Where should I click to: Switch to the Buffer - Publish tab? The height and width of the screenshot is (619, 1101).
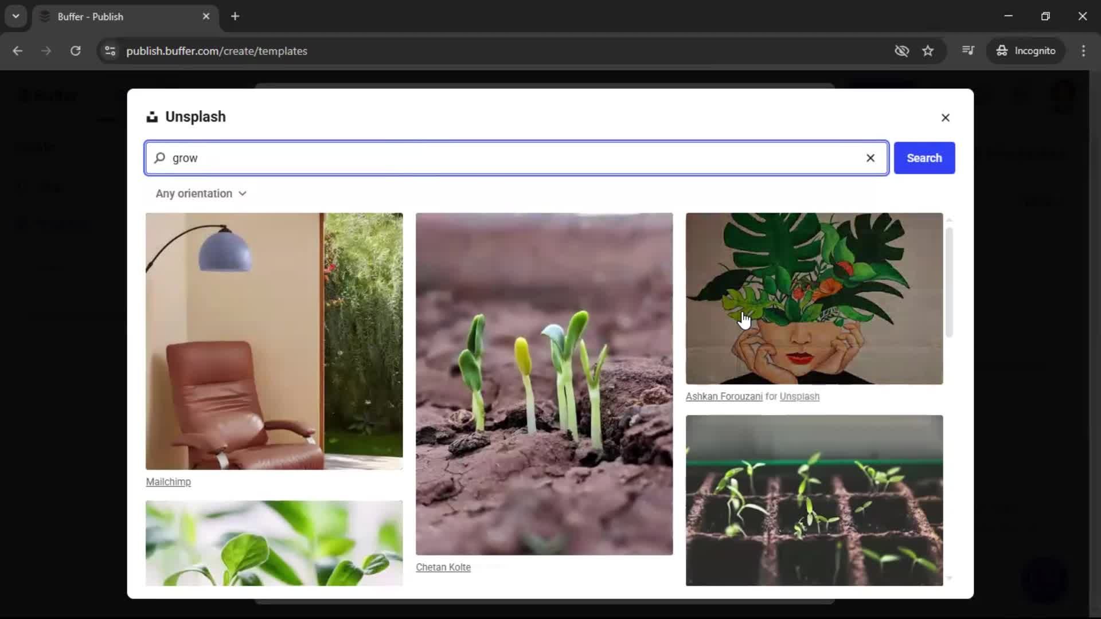[103, 17]
